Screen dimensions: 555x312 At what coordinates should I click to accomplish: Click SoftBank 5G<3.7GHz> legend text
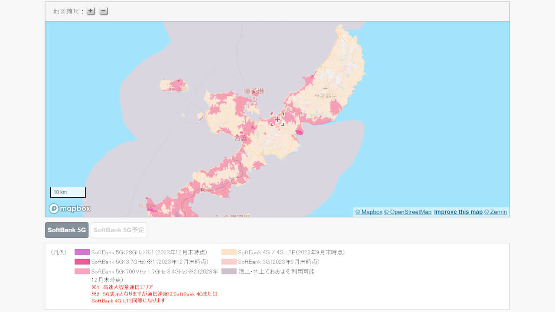click(x=150, y=262)
